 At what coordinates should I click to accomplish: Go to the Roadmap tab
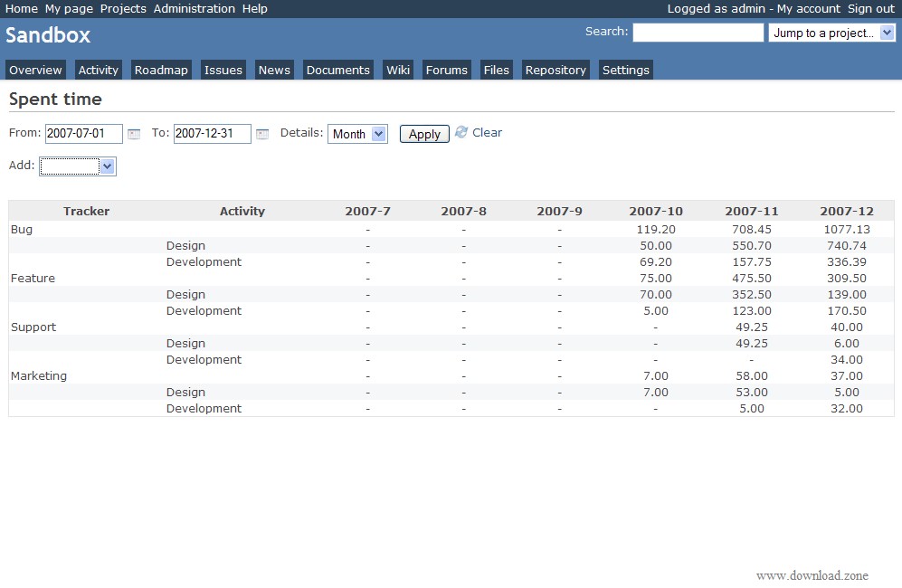coord(161,70)
